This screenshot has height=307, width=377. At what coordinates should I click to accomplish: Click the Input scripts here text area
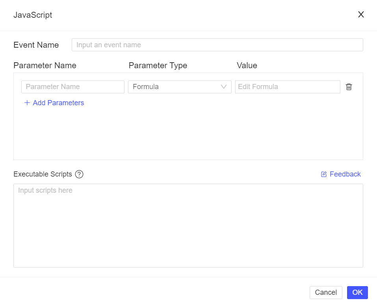[x=188, y=225]
